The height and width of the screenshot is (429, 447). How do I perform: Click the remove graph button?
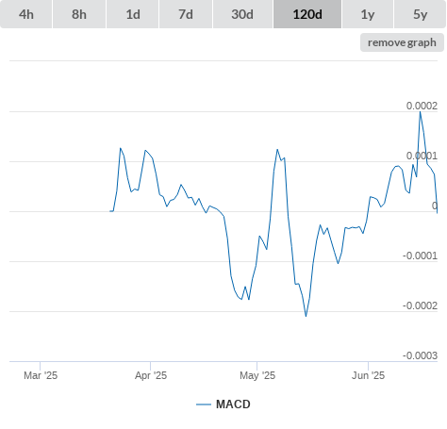402,42
